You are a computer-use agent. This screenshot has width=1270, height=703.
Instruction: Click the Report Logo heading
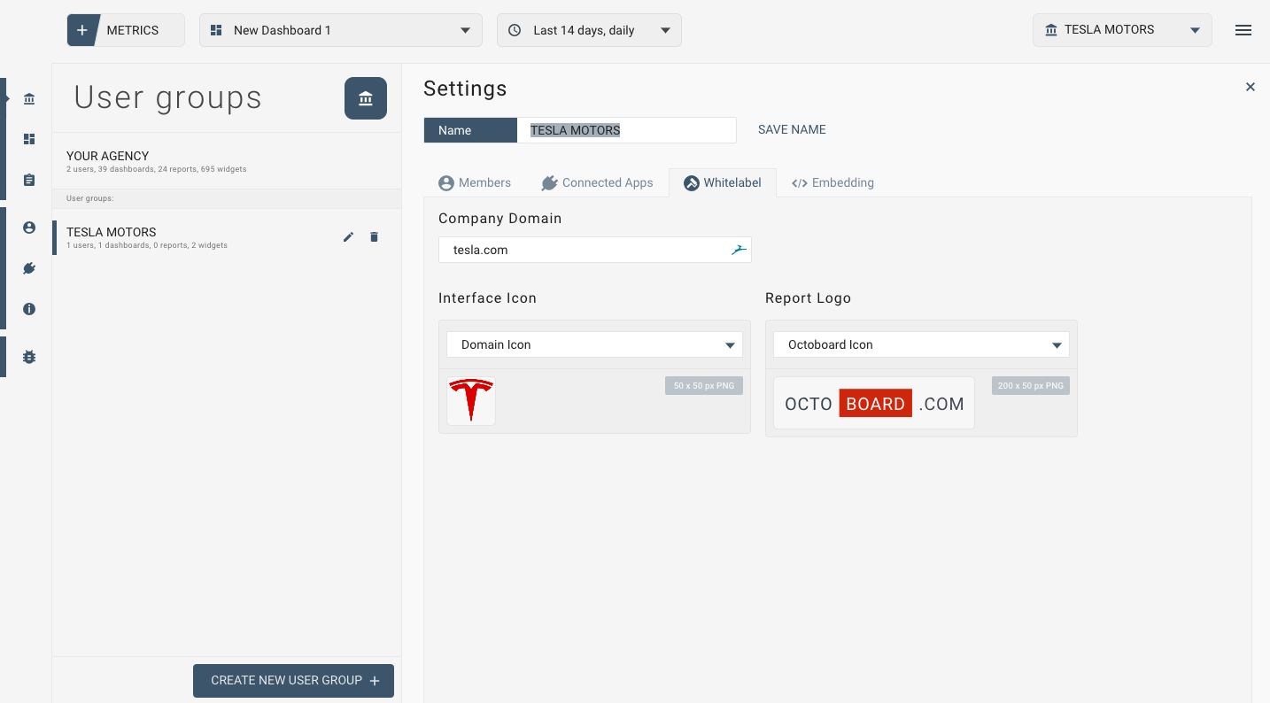pyautogui.click(x=808, y=298)
